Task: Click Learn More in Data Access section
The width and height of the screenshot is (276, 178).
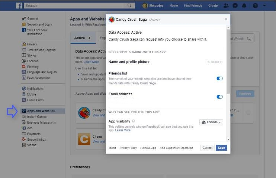Action: [91, 62]
